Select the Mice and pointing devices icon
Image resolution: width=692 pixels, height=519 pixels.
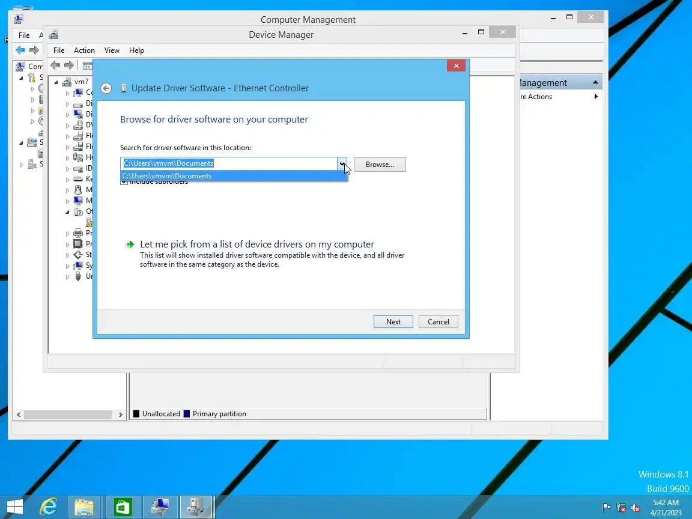click(78, 190)
